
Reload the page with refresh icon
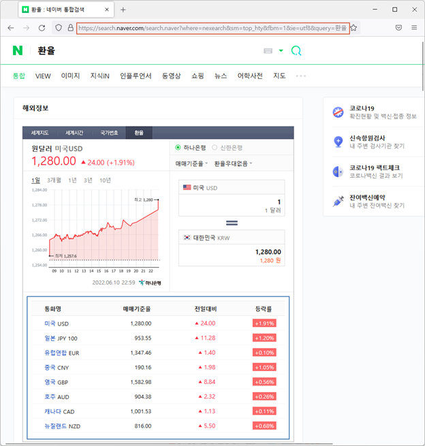tap(42, 28)
